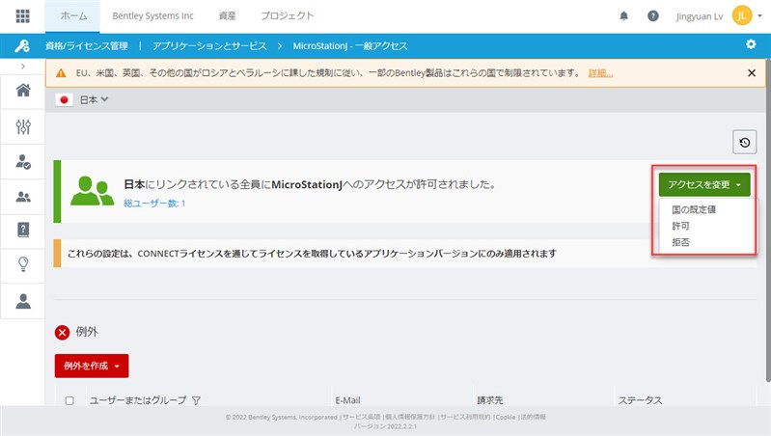Dismiss the warning banner with X
Viewport: 771px width, 436px height.
[752, 72]
